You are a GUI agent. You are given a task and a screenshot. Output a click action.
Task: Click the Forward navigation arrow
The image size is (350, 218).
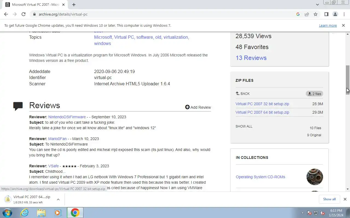pos(15,14)
